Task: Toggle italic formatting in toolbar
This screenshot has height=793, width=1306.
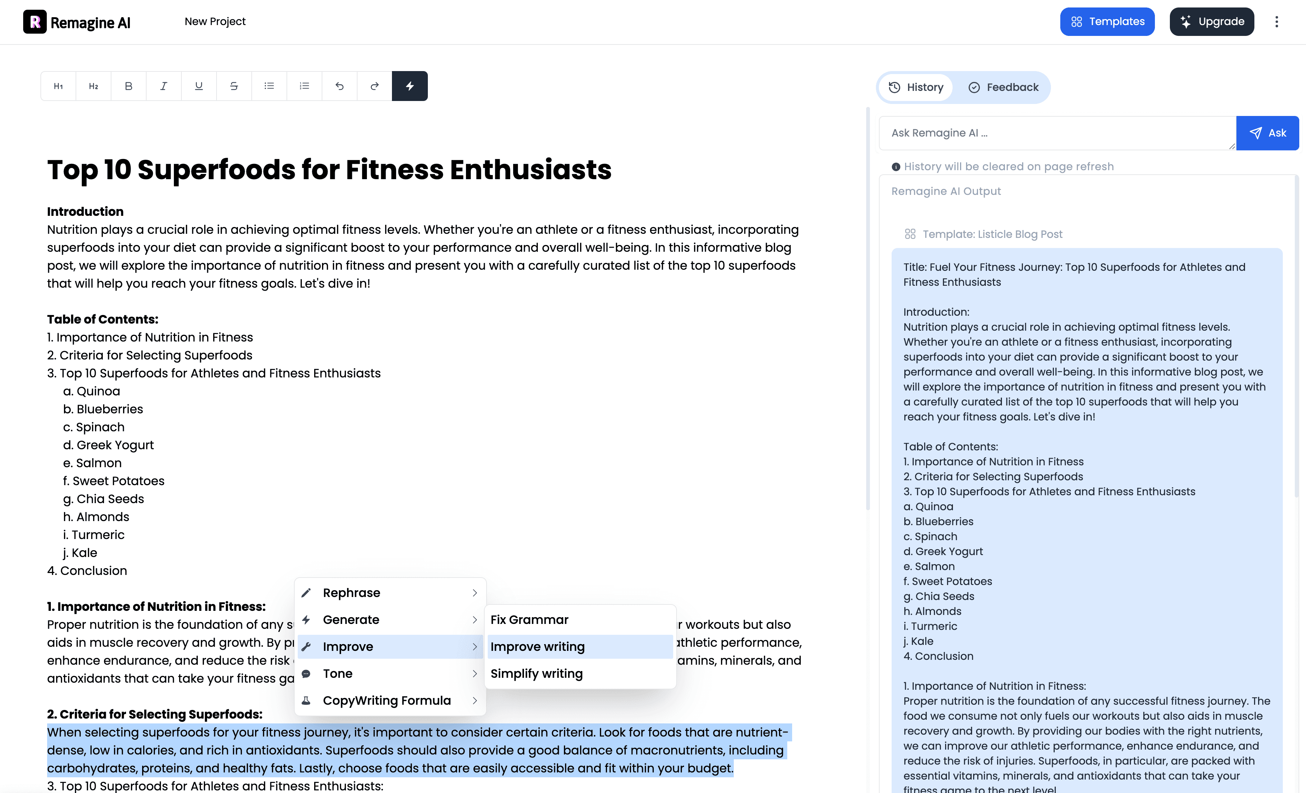Action: click(x=164, y=86)
